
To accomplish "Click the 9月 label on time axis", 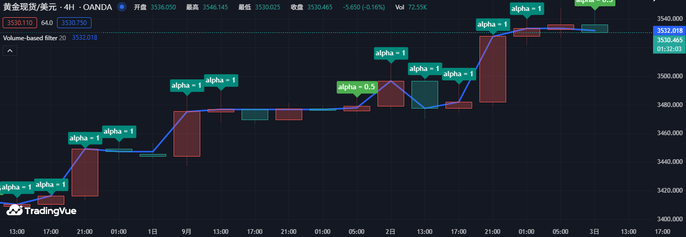I will coord(187,231).
